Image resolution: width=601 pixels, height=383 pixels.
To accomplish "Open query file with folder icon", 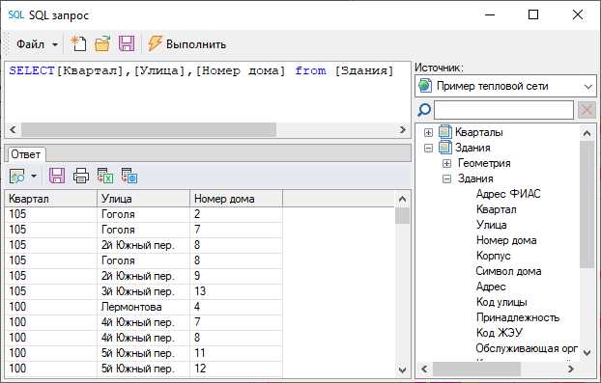I will [x=102, y=43].
